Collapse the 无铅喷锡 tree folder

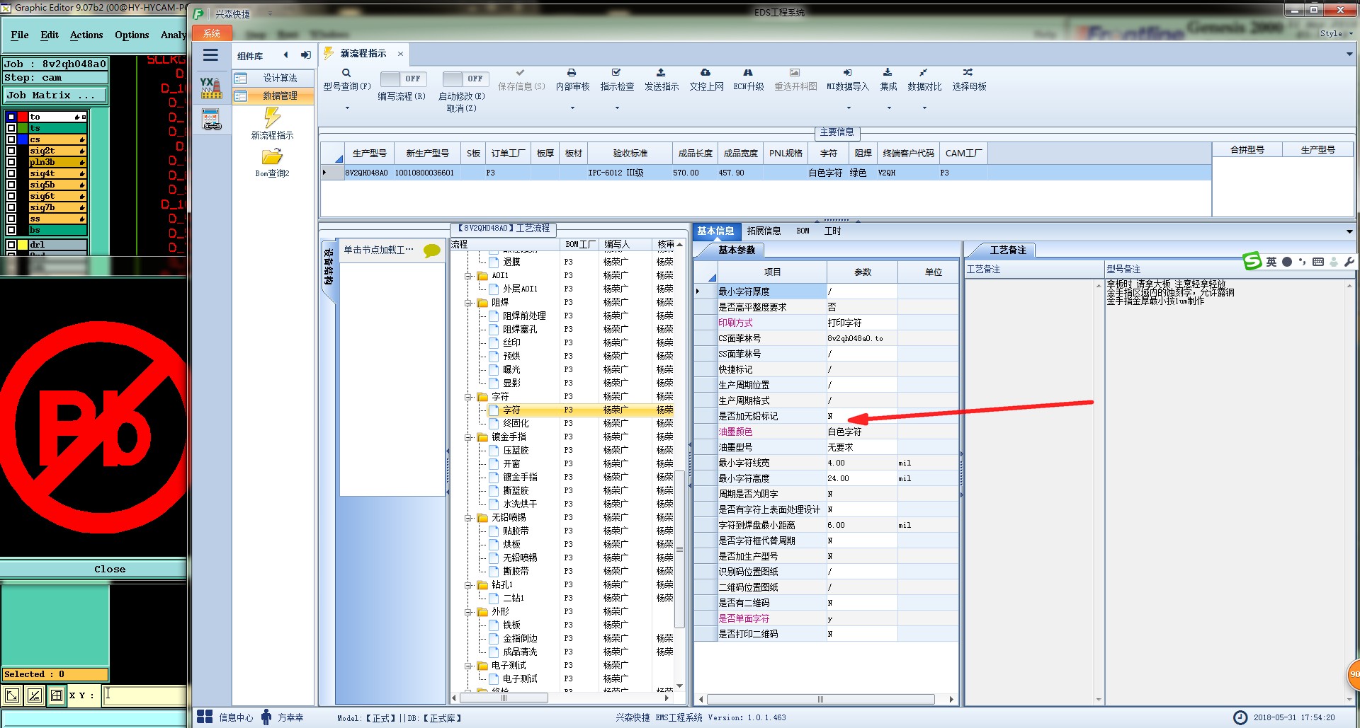point(468,518)
